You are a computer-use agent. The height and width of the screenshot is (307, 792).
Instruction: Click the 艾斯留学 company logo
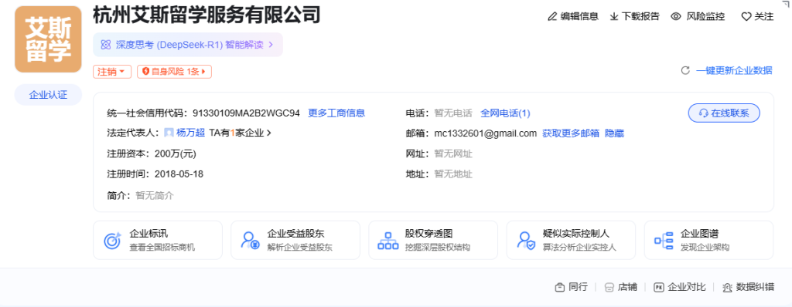pyautogui.click(x=48, y=39)
